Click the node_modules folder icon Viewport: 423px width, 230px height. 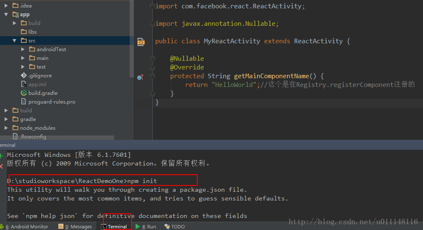pyautogui.click(x=15, y=128)
